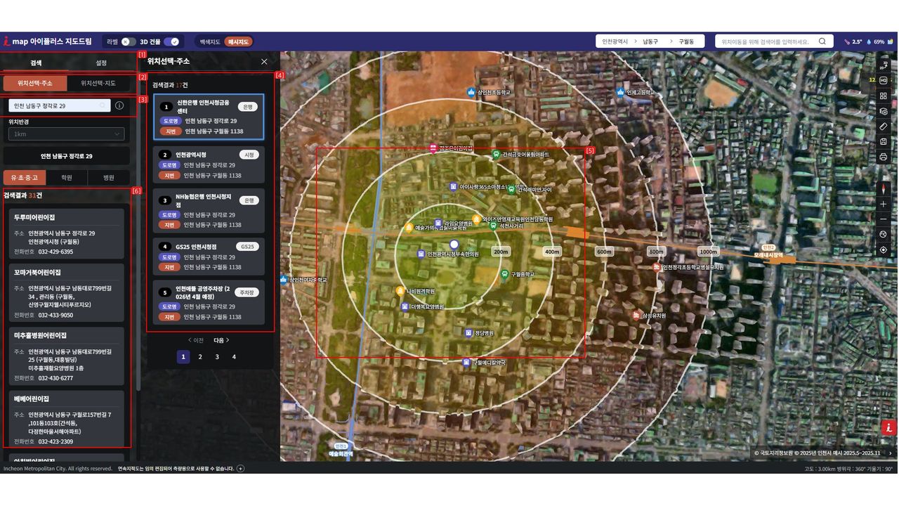Toggle the 라벨 label switch on
Image resolution: width=899 pixels, height=506 pixels.
click(x=128, y=42)
